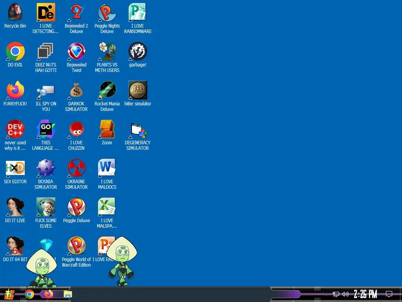Viewport: 402px width, 302px height.
Task: Select the HxD hex editor icon
Action: (15, 168)
